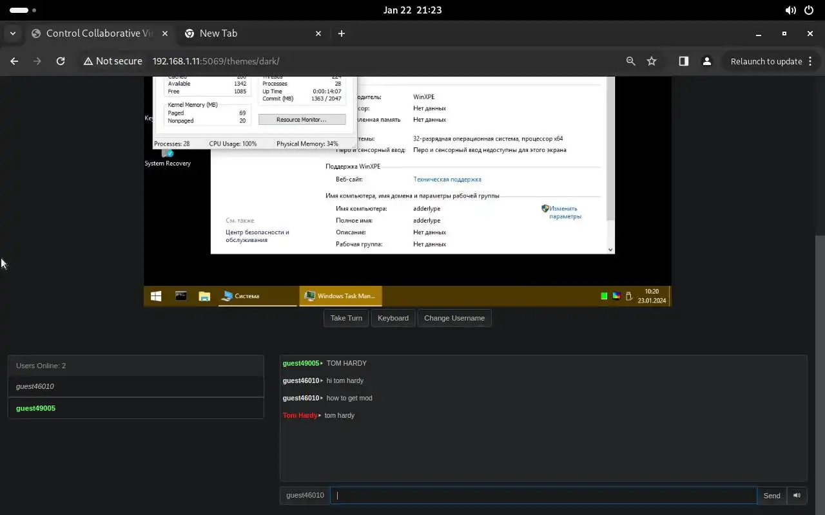Viewport: 825px width, 515px height.
Task: Open Центр безопасности и обслуживания link
Action: pyautogui.click(x=257, y=236)
